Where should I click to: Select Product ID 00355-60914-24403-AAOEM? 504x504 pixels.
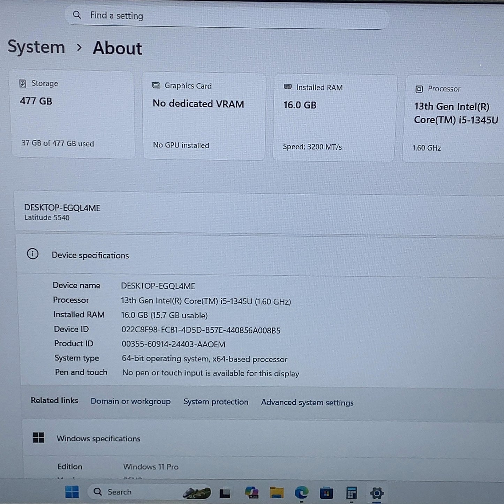coord(173,344)
